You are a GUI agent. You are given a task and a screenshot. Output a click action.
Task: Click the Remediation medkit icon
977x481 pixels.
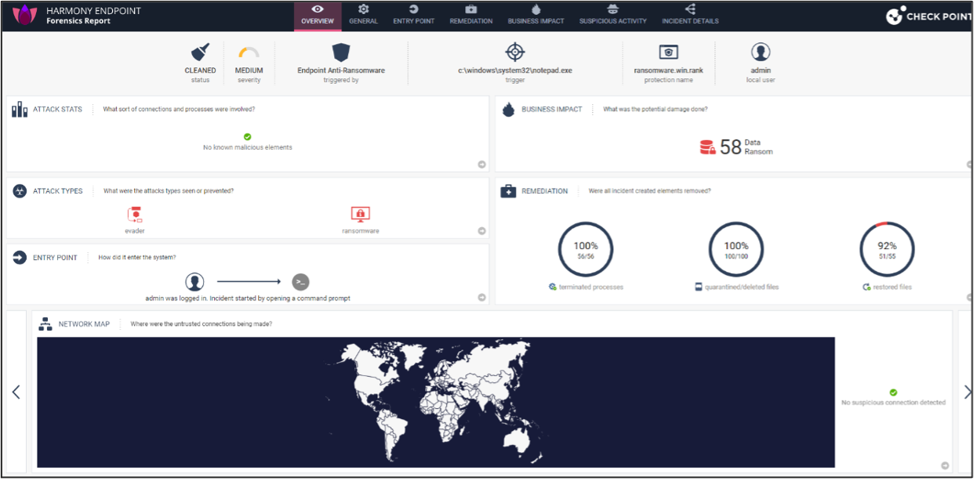point(508,191)
